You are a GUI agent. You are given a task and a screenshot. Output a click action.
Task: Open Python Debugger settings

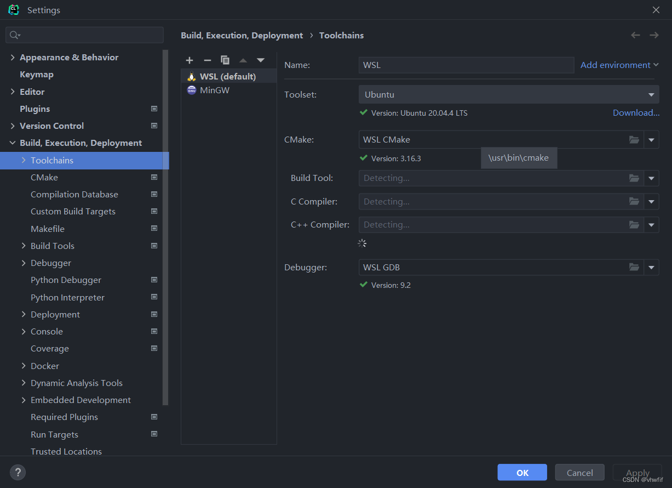66,280
